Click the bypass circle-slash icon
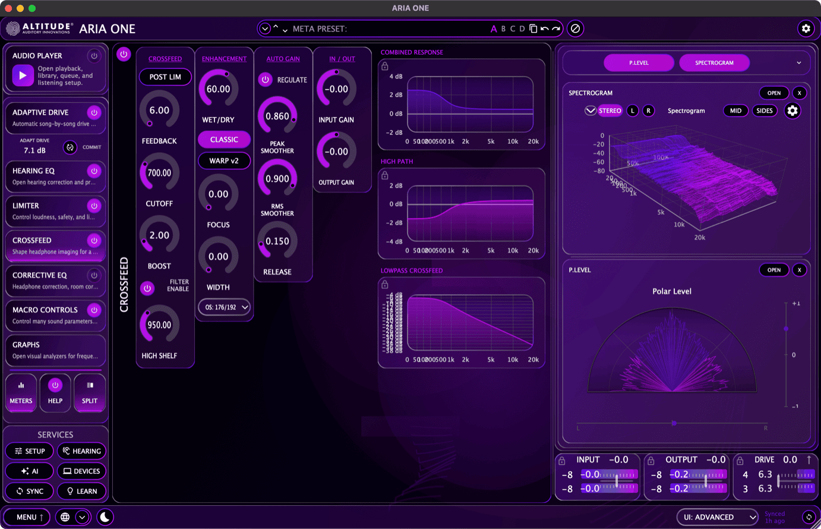This screenshot has width=821, height=529. [x=575, y=29]
